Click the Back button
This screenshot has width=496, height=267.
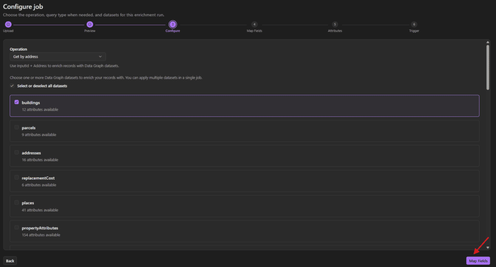(10, 261)
